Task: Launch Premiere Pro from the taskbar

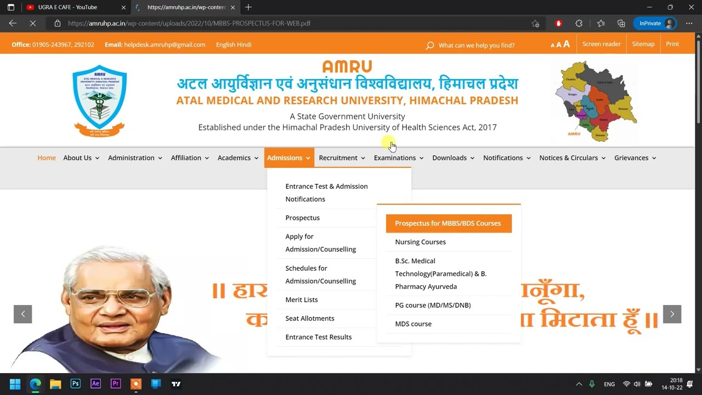Action: pos(116,384)
